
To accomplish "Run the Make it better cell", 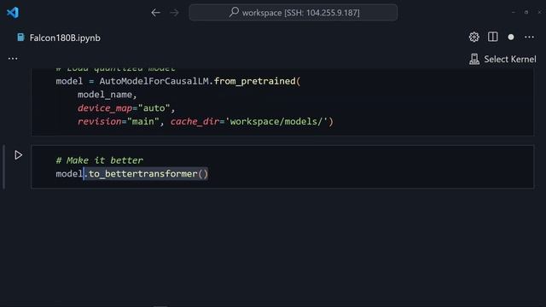I will 18,155.
